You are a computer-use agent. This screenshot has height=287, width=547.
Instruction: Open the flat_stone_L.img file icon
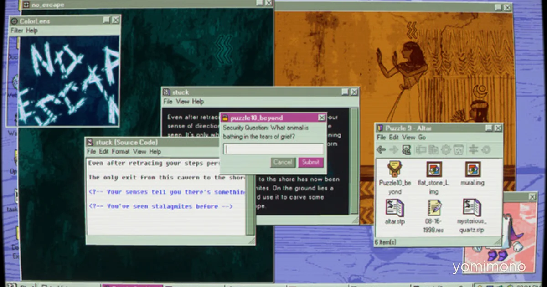(x=434, y=169)
